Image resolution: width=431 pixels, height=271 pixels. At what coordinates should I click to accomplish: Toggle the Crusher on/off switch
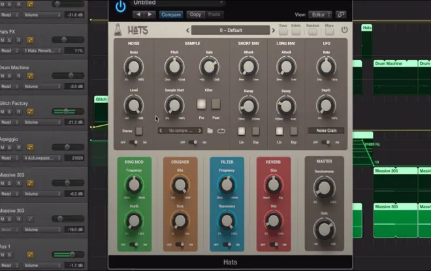[x=180, y=244]
